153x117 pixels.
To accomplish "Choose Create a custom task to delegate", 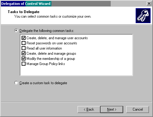I will click(16, 83).
